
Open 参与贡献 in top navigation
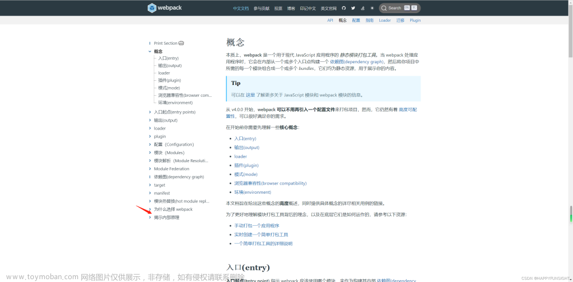pyautogui.click(x=262, y=8)
